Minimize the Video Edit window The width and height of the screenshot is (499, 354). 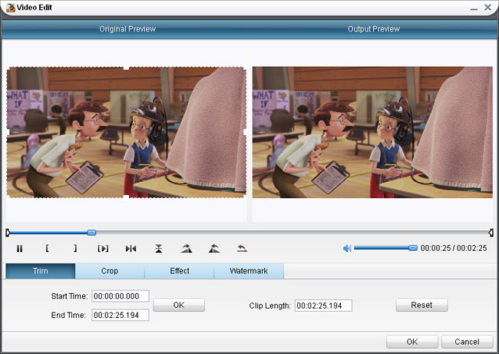[x=474, y=8]
